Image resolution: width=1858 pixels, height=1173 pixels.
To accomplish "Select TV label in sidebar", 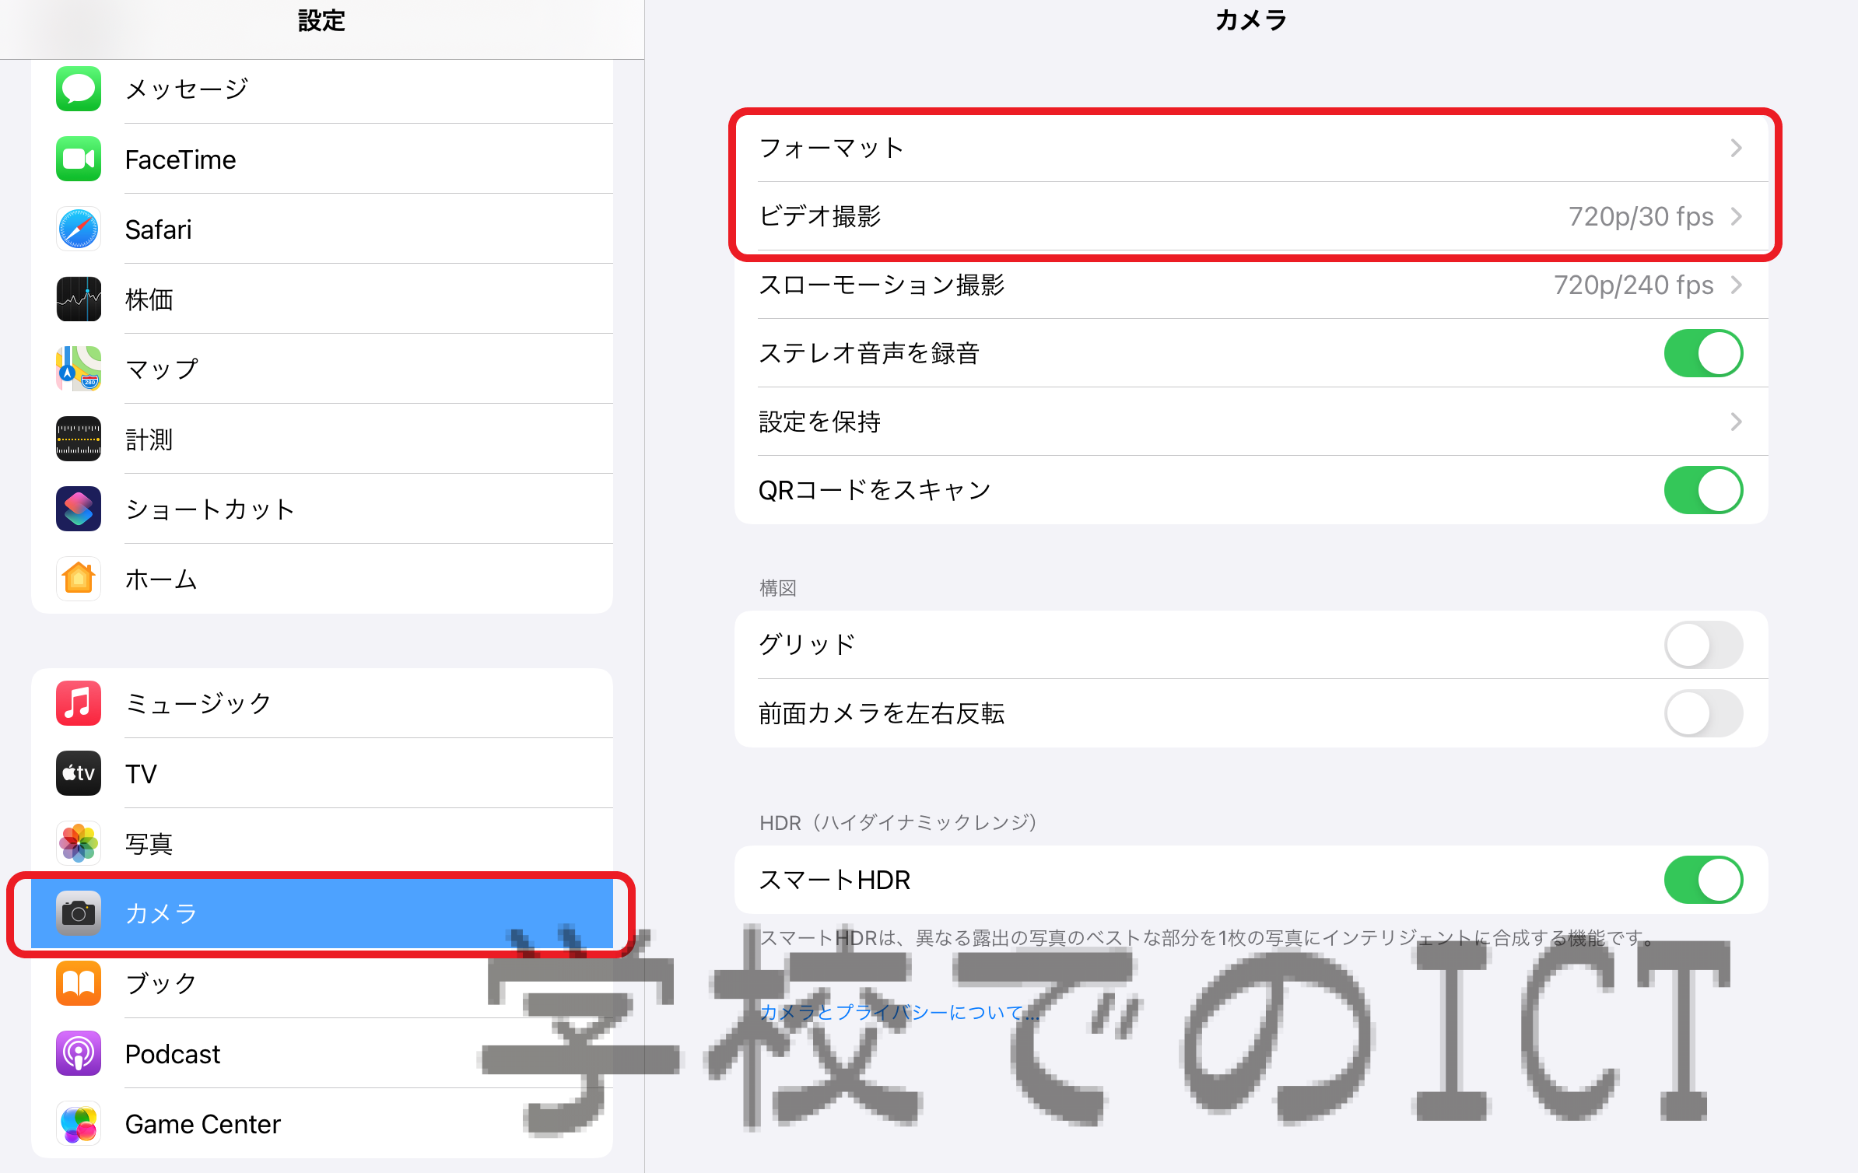I will (141, 774).
